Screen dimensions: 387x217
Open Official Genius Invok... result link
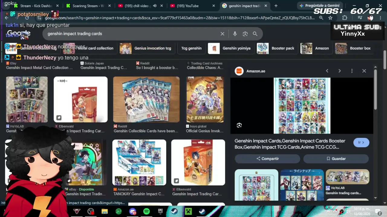click(205, 131)
